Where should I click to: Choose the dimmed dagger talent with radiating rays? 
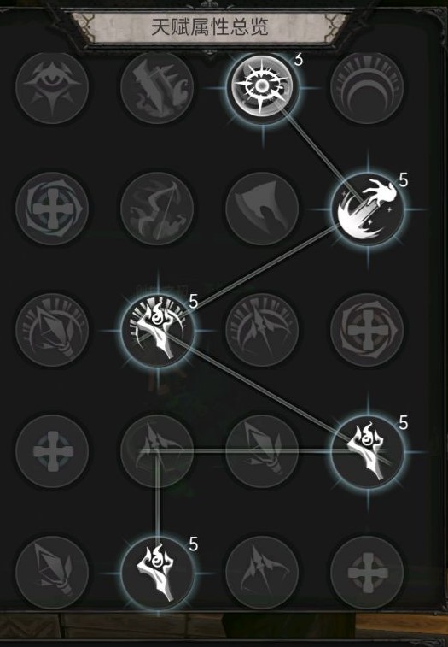[x=52, y=330]
